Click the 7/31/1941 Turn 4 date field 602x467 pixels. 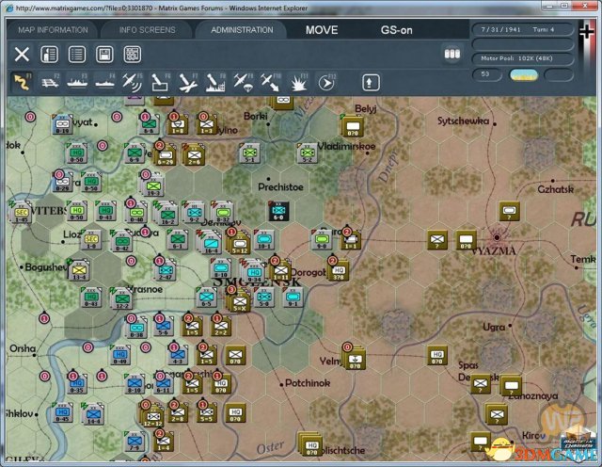523,29
